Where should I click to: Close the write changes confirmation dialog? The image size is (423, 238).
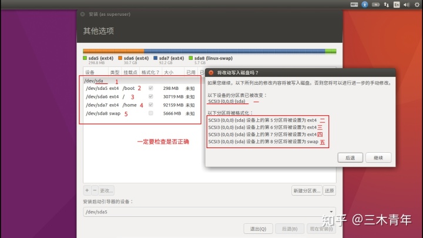[211, 73]
